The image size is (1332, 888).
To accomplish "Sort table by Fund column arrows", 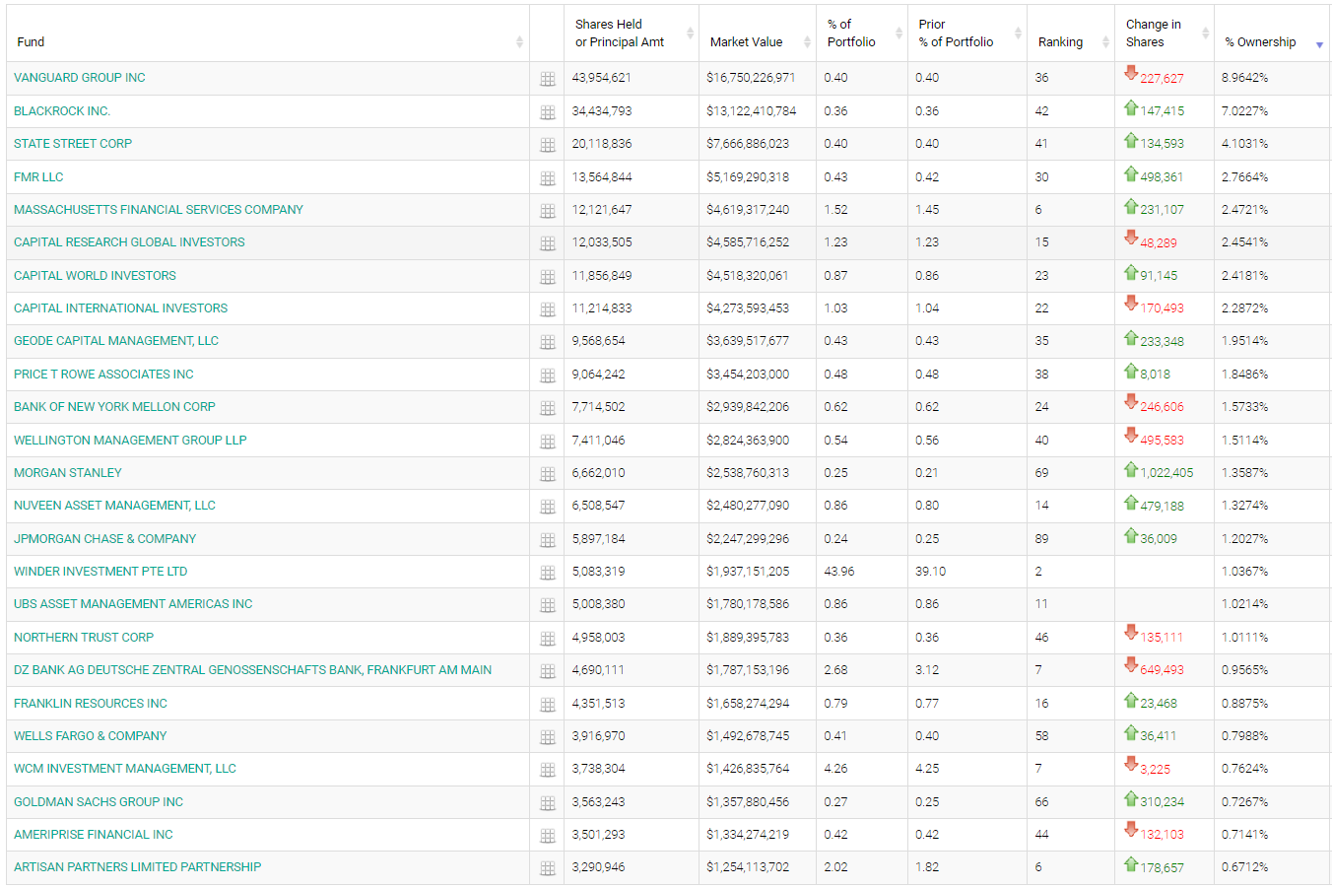I will (x=519, y=42).
